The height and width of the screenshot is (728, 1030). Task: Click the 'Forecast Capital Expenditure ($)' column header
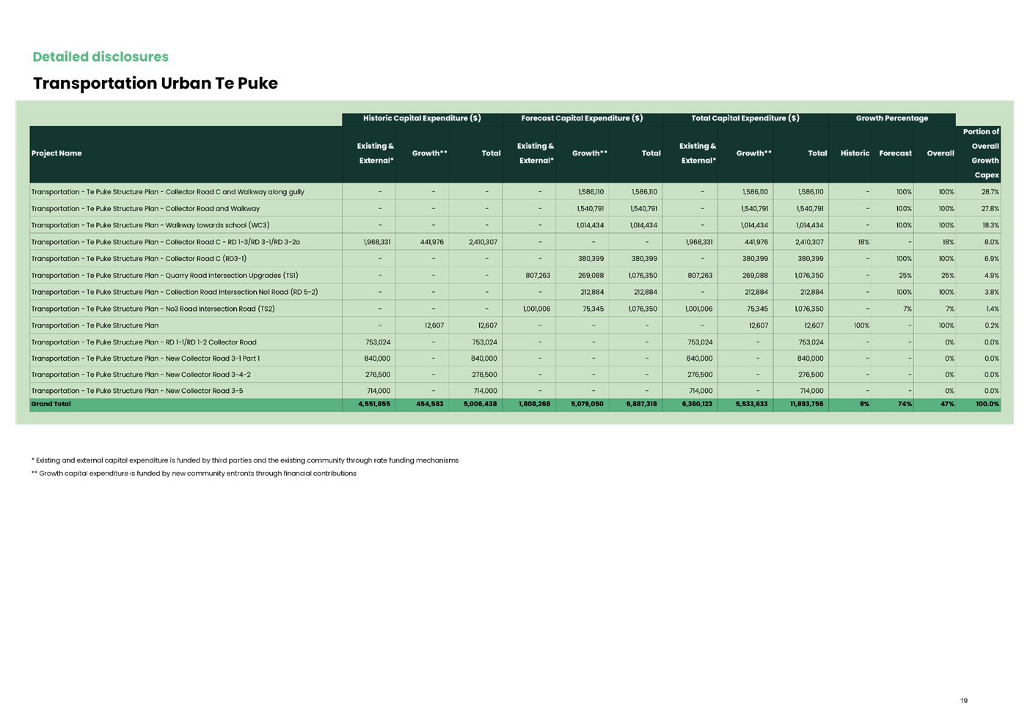[582, 118]
